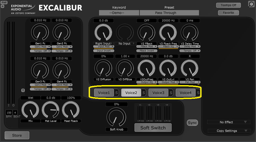Open Gen3 Mod dropdown
The image size is (256, 142).
40,85
